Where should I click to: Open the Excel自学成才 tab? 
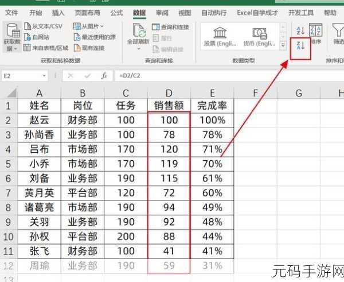click(257, 13)
